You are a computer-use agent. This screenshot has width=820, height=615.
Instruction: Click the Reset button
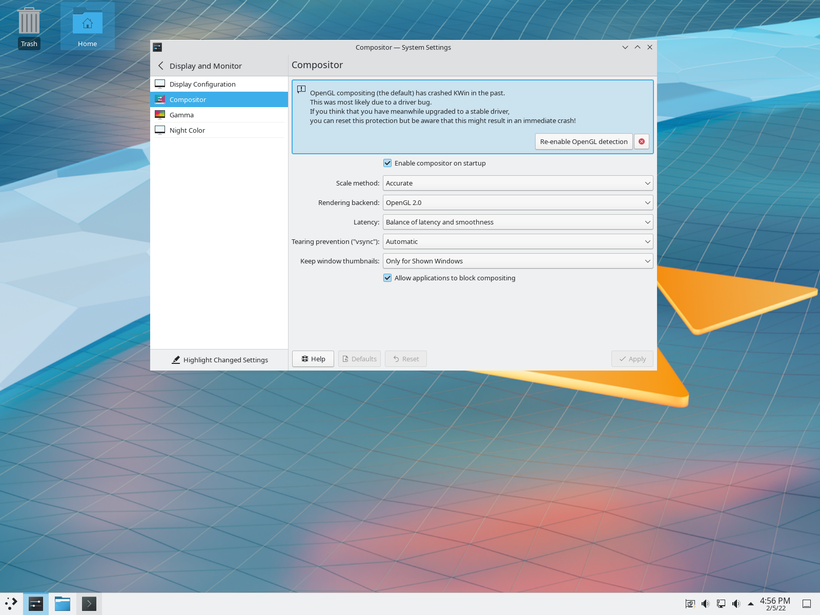(x=406, y=359)
